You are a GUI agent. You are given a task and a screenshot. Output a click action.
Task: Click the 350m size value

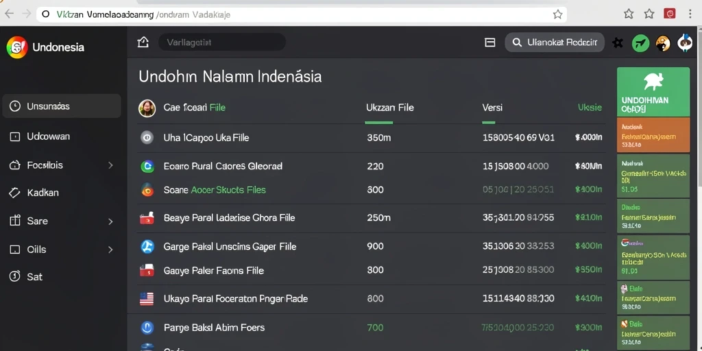378,138
